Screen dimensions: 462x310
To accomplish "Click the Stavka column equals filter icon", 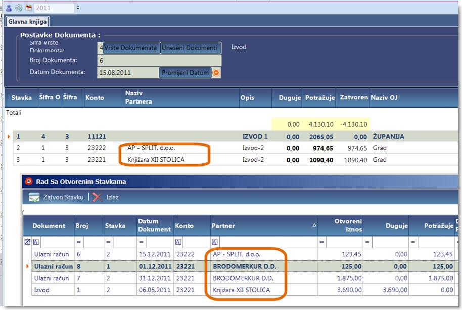I will pos(109,242).
